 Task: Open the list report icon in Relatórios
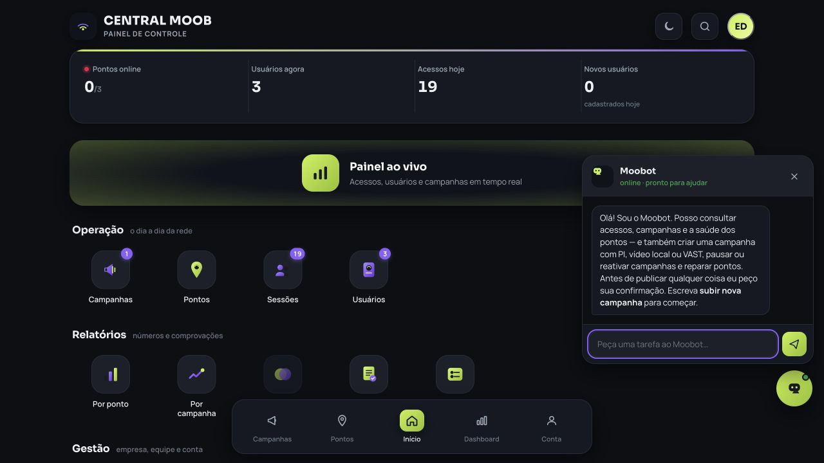click(x=455, y=374)
